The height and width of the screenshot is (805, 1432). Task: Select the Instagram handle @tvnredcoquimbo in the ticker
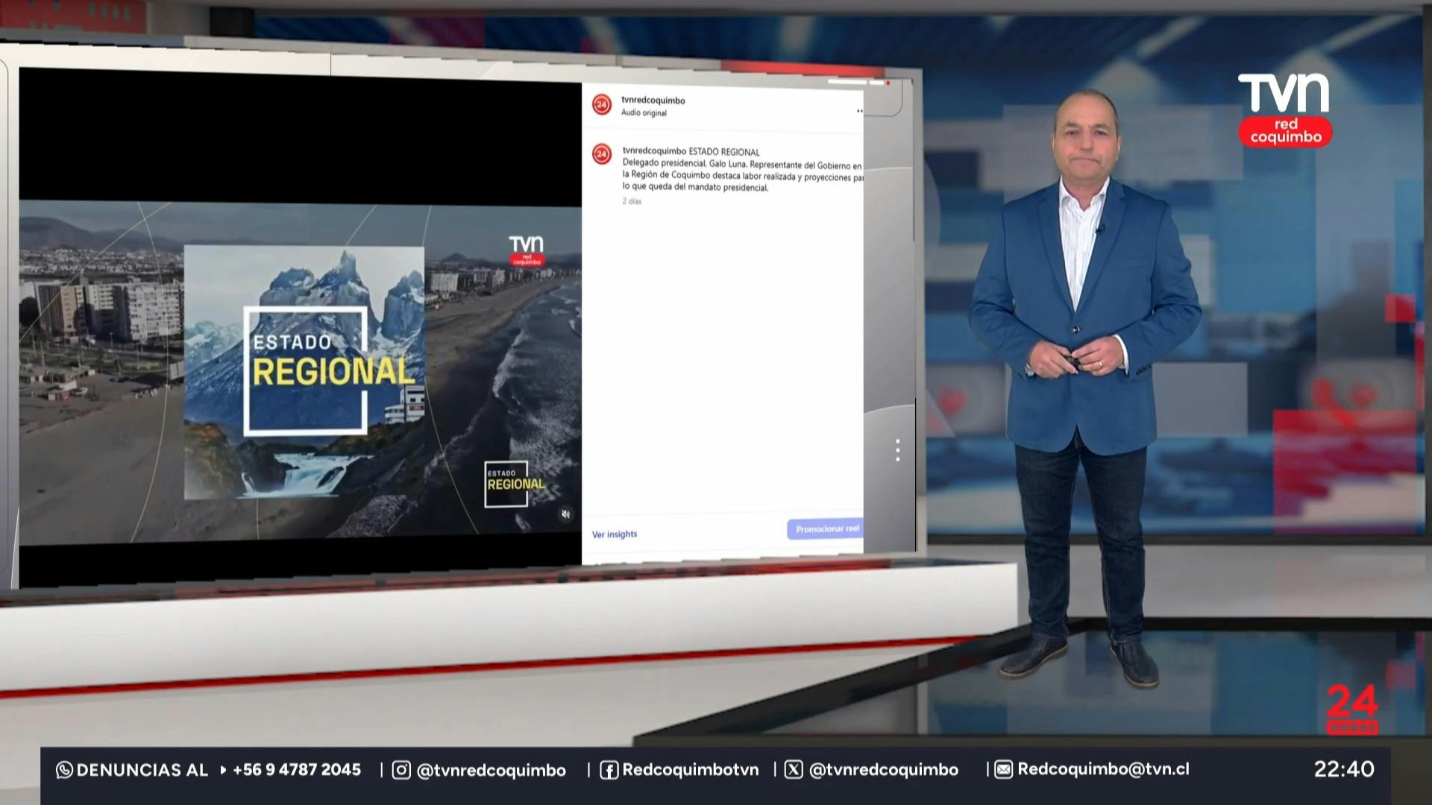click(x=491, y=770)
